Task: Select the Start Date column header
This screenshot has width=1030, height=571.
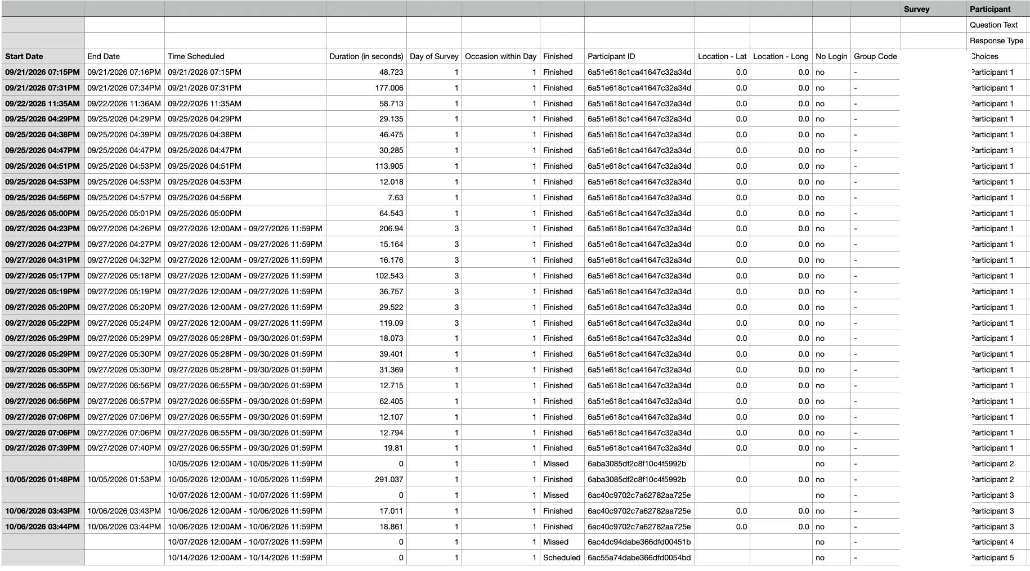Action: click(x=43, y=56)
